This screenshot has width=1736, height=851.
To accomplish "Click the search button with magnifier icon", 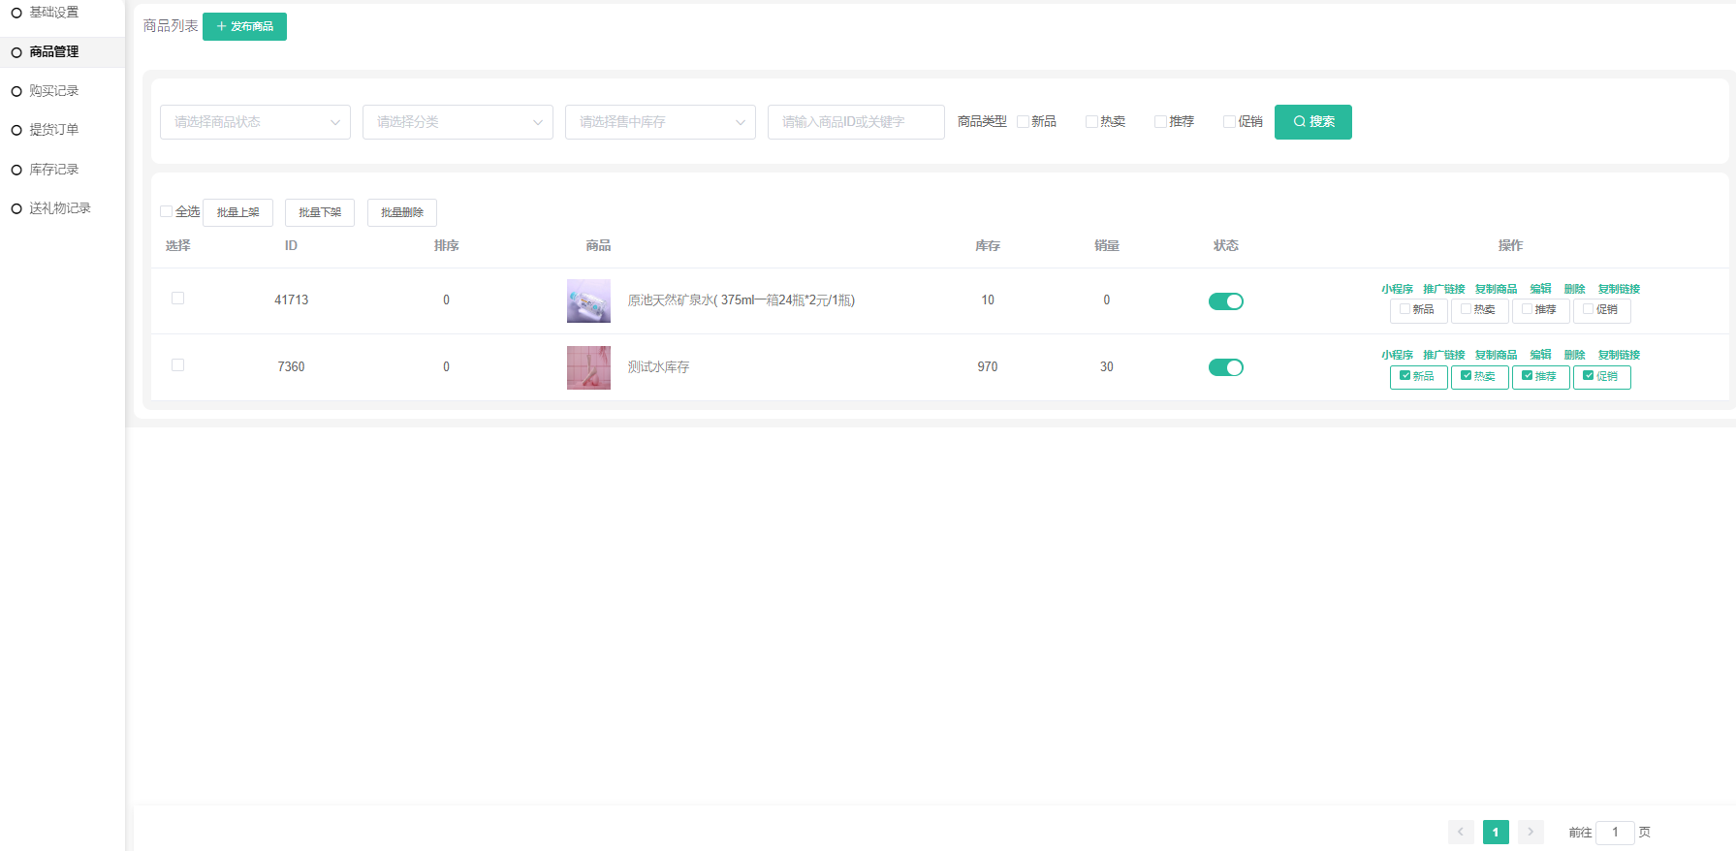I will pos(1312,122).
